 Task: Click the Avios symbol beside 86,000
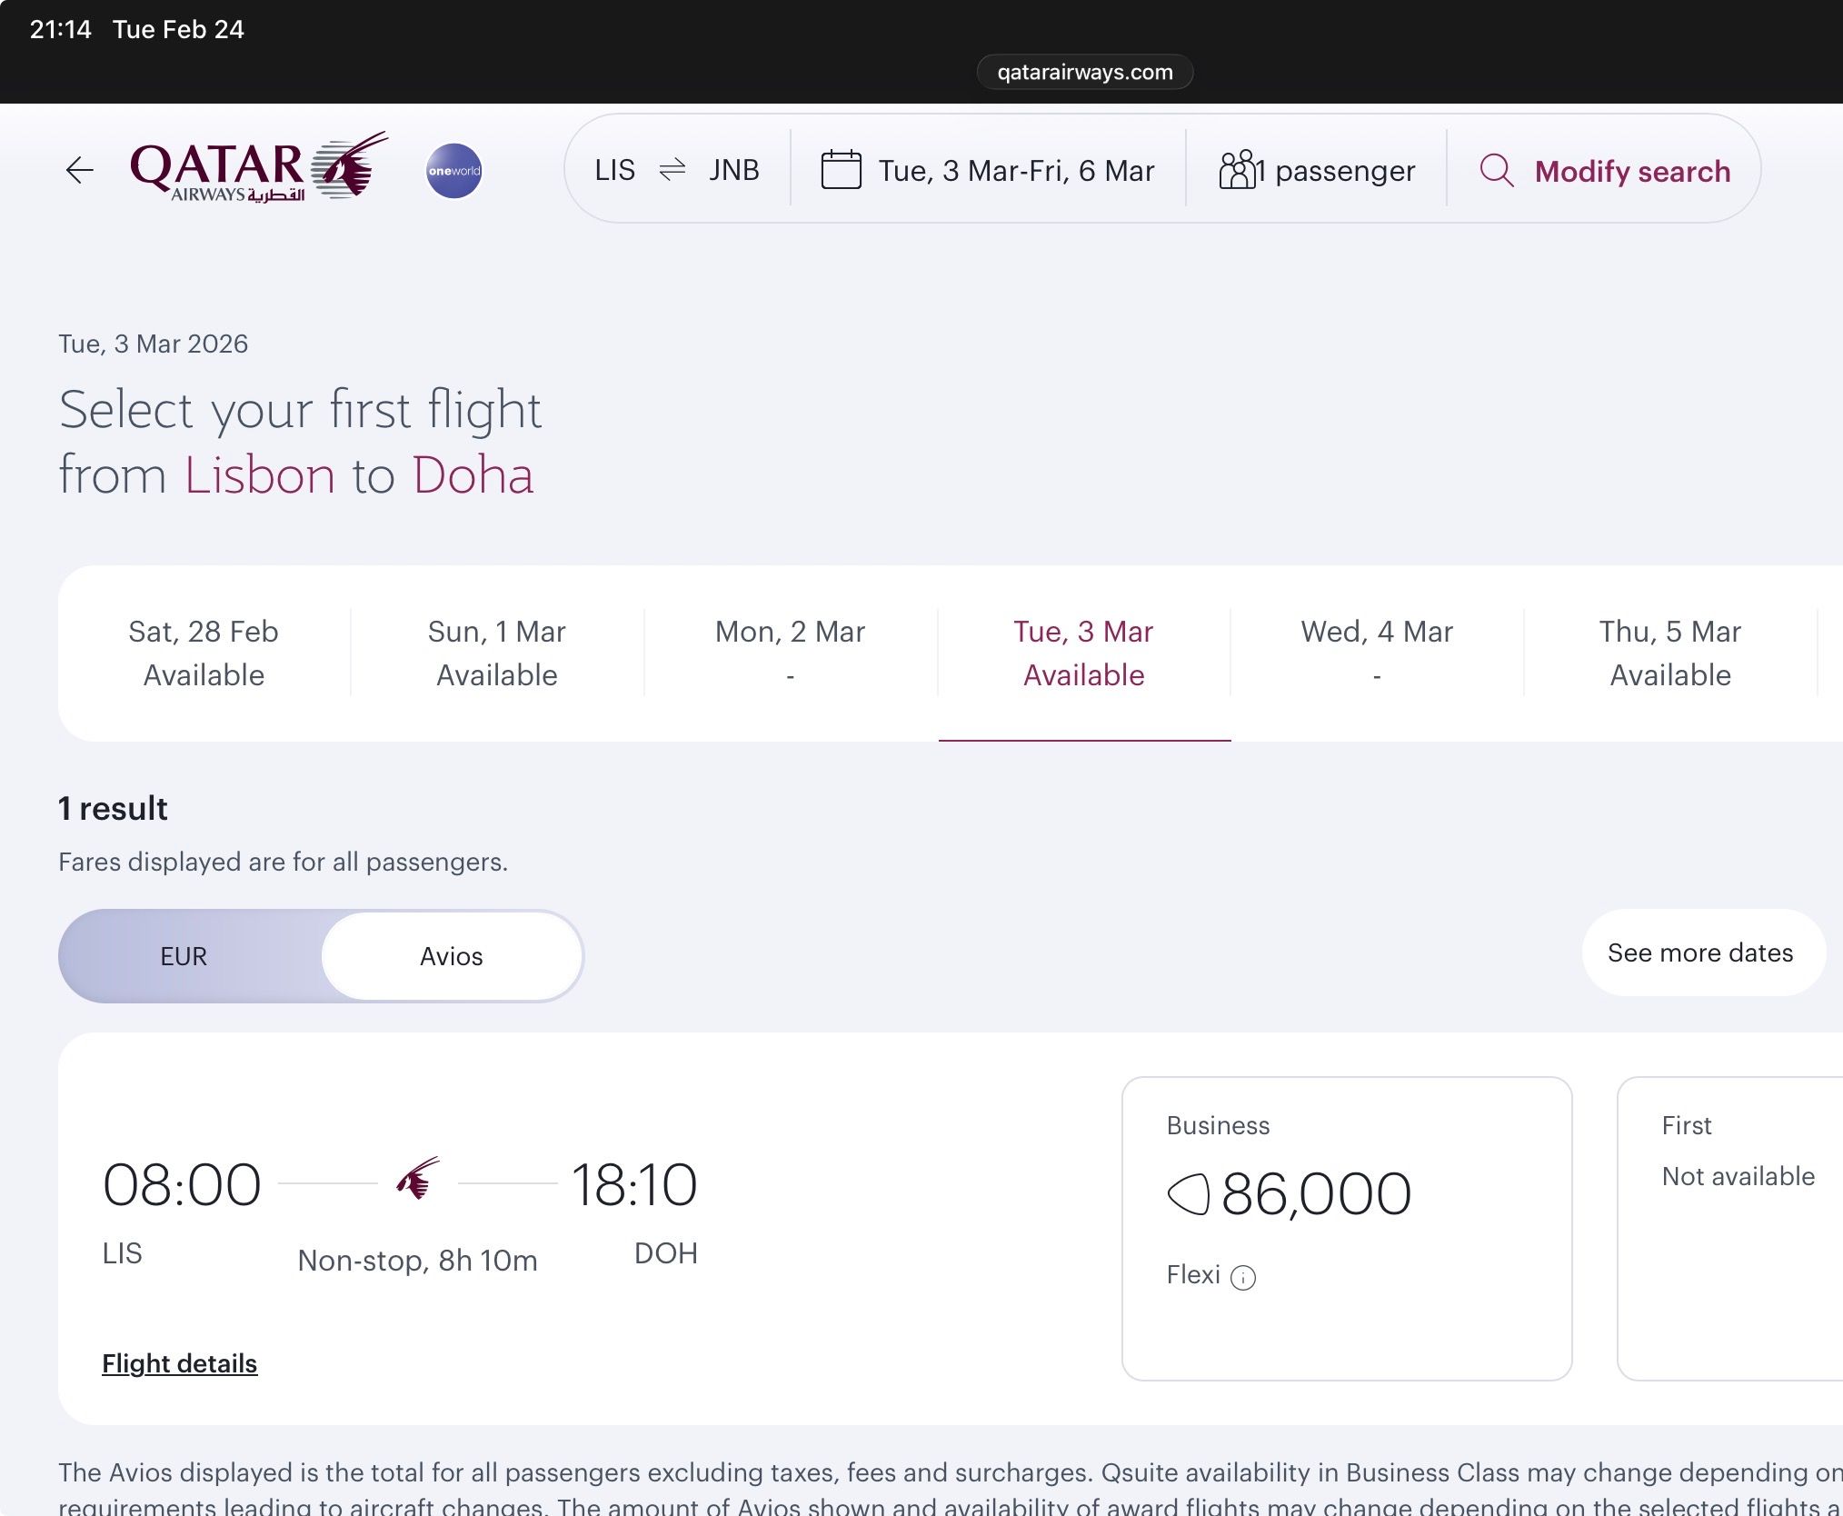click(1188, 1193)
